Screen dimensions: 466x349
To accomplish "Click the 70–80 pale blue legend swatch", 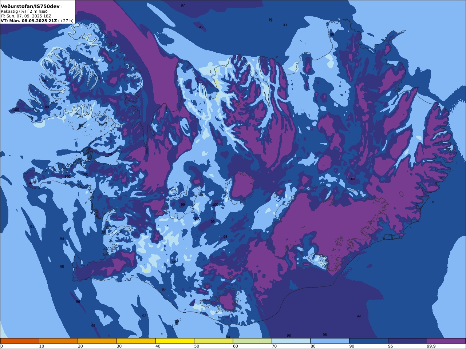I will pyautogui.click(x=291, y=341).
